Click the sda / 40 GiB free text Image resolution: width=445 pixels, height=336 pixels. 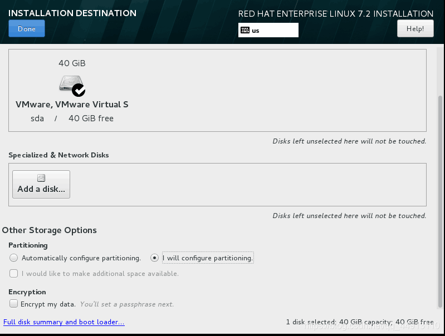[72, 118]
